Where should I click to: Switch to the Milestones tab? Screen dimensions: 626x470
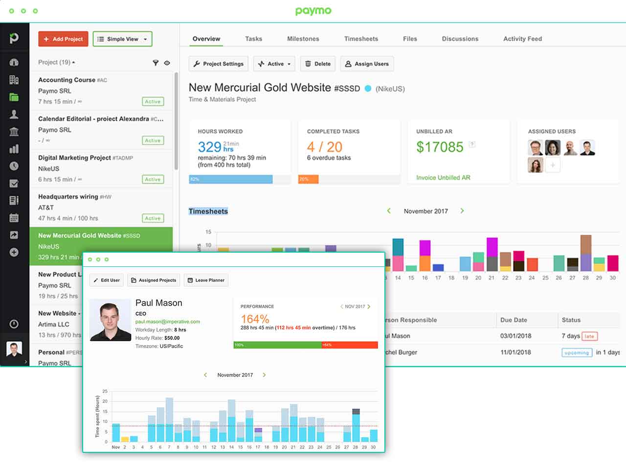303,39
